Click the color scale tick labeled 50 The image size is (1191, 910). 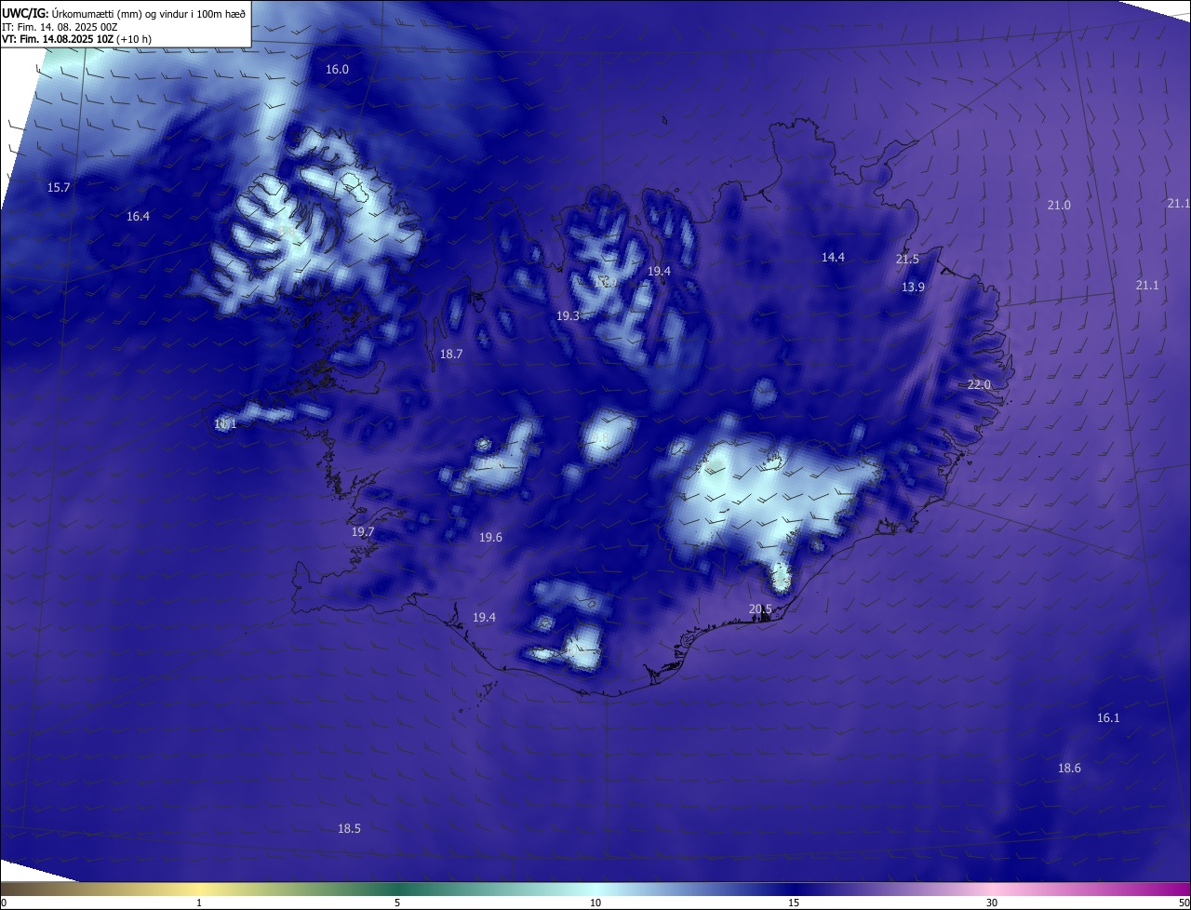tap(1184, 903)
